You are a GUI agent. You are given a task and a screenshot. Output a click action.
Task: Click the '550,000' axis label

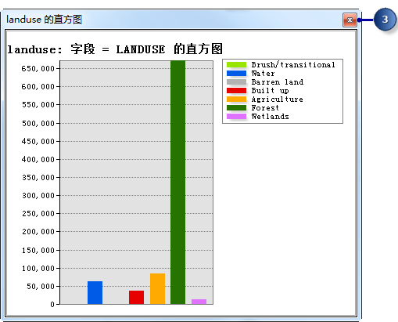click(x=38, y=105)
